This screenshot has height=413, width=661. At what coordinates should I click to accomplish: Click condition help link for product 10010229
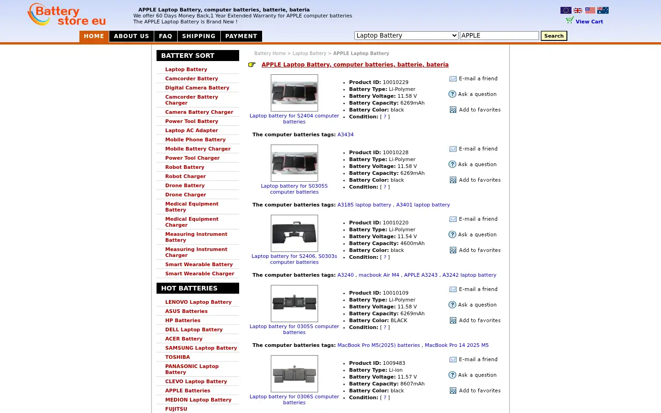click(x=385, y=117)
